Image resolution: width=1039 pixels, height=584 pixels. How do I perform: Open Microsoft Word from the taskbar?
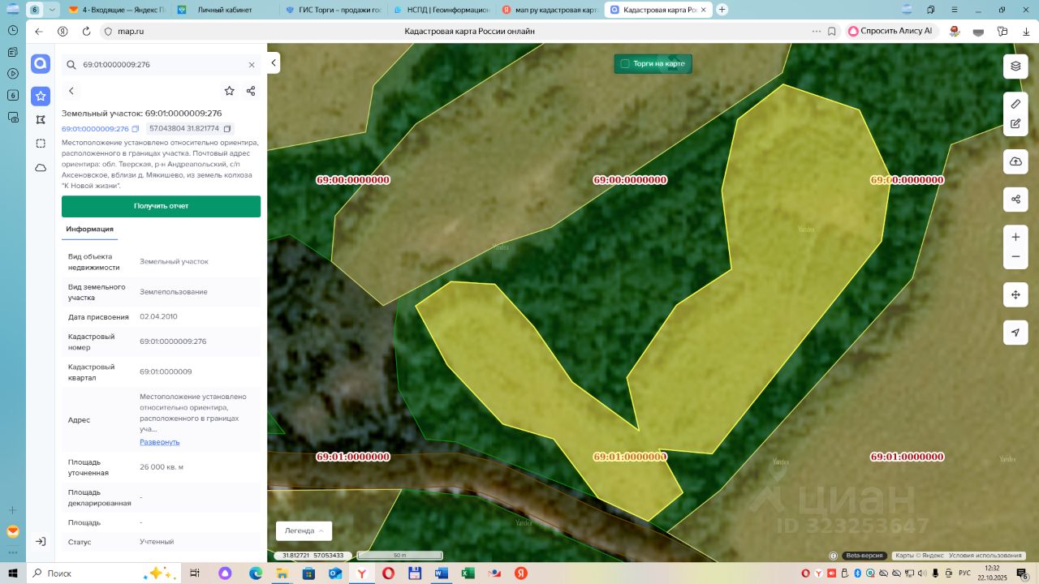pos(442,573)
